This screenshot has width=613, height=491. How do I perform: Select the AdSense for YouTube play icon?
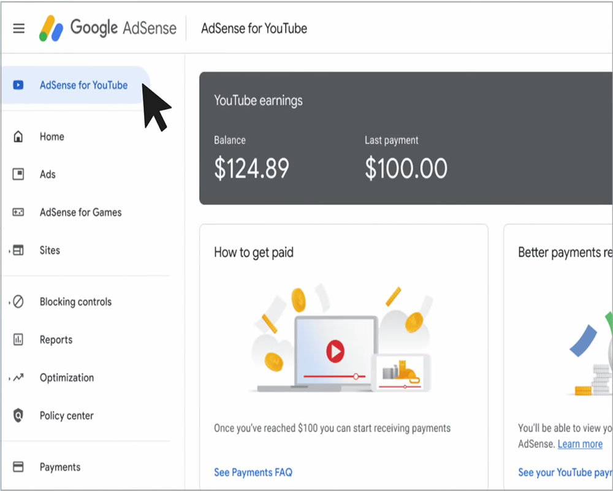(19, 85)
